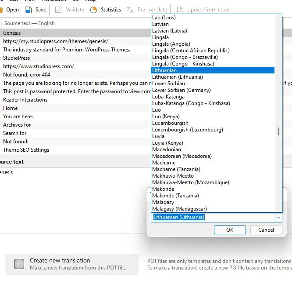This screenshot has width=292, height=284.
Task: Select the StudioPress source text row
Action: tap(17, 58)
